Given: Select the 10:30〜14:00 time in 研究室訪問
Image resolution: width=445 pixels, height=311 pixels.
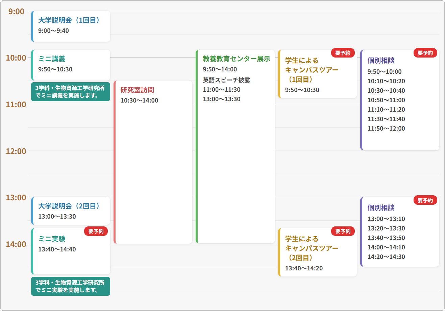Looking at the screenshot, I should [x=139, y=101].
